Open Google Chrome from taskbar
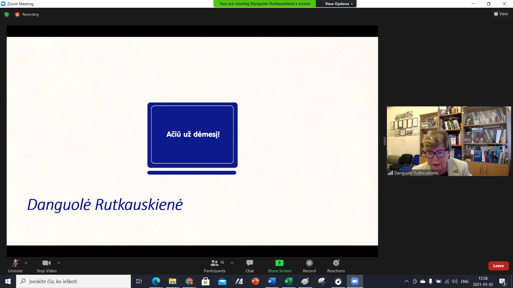The image size is (513, 288). coord(189,281)
